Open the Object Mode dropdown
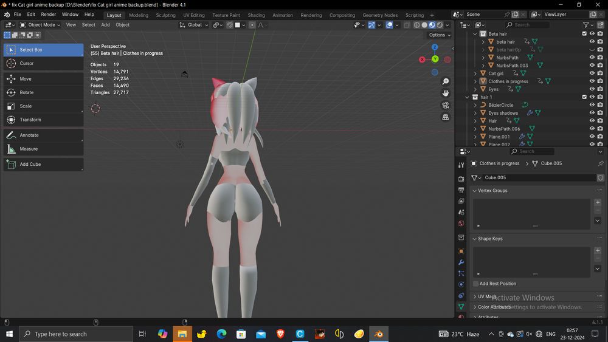 click(x=40, y=25)
